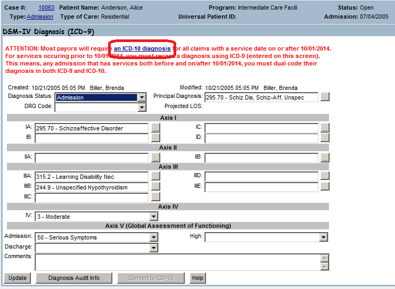Viewport: 395px width, 289px height.
Task: Expand the Diagnosis Status dropdown
Action: click(x=142, y=97)
